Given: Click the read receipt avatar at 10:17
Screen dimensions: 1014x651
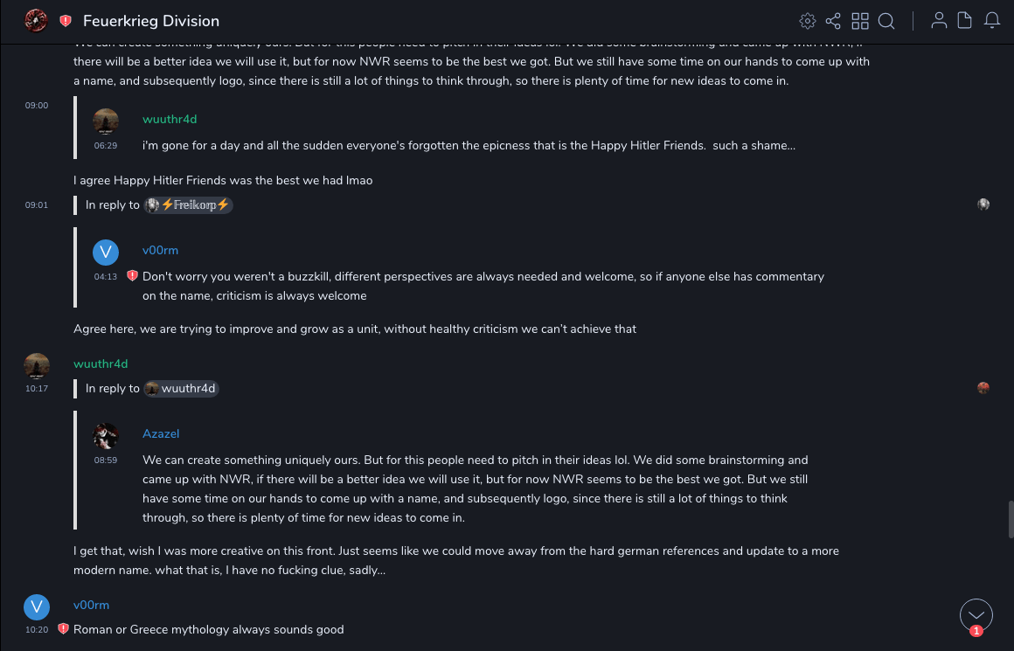Looking at the screenshot, I should [983, 388].
